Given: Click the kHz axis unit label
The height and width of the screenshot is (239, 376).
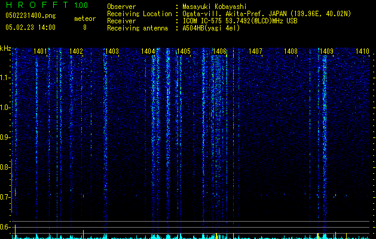Looking at the screenshot, I should (x=5, y=48).
